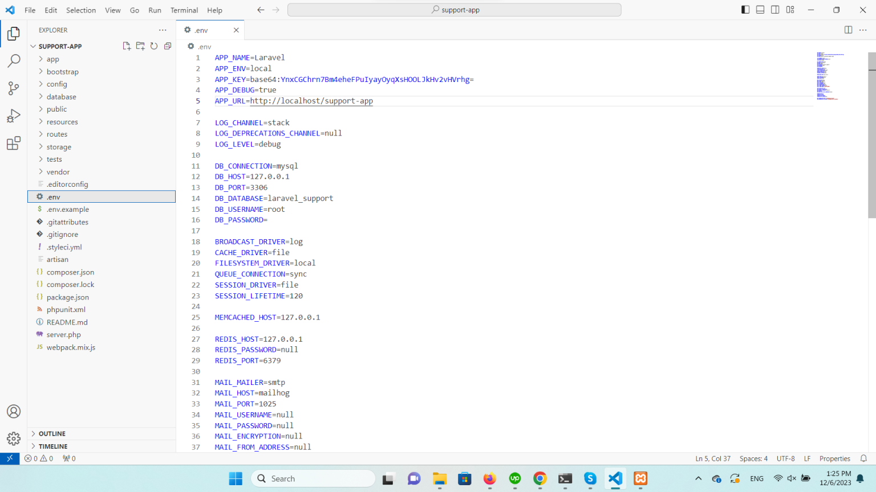The height and width of the screenshot is (492, 876).
Task: Open the Run and Debug view
Action: click(13, 116)
